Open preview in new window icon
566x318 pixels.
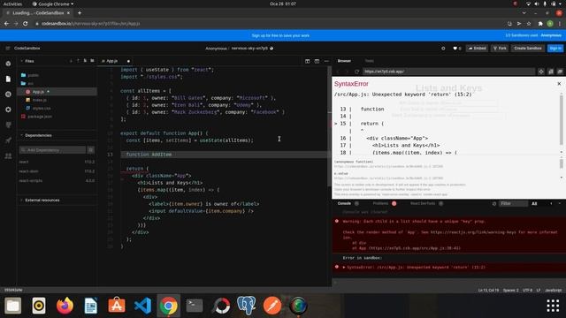(x=551, y=72)
